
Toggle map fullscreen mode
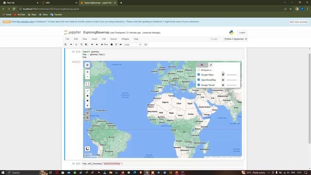(x=87, y=84)
